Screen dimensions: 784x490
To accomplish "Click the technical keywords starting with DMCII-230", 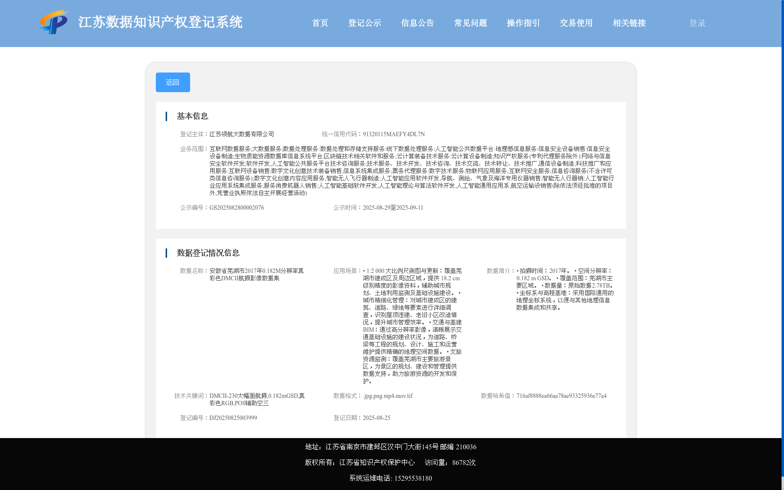I will (257, 399).
